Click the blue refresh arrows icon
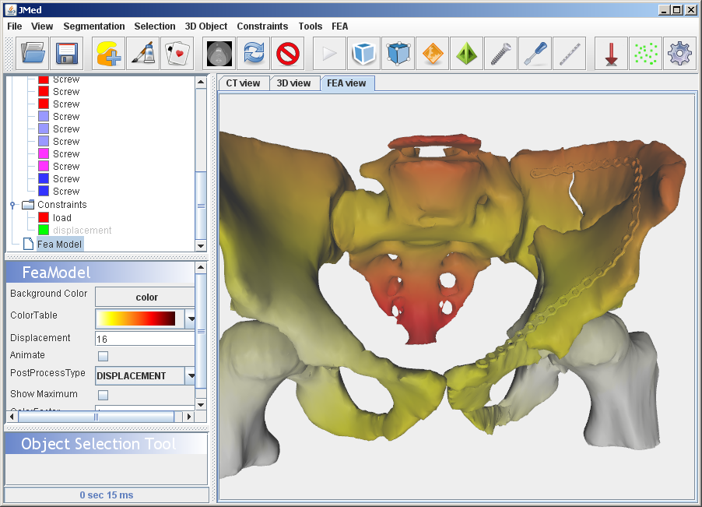Viewport: 702px width, 507px height. click(x=254, y=54)
